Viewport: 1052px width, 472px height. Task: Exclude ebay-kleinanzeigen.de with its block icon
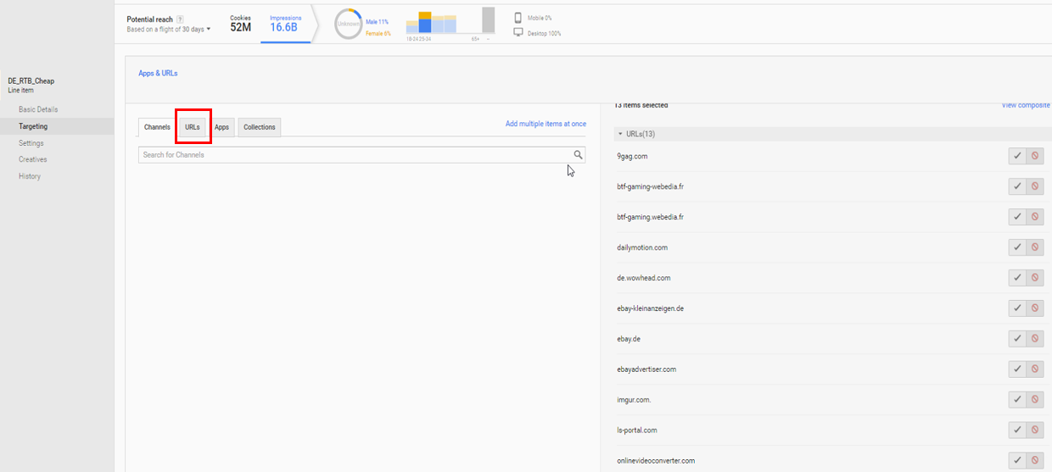click(1035, 308)
